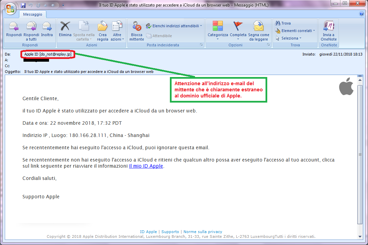The width and height of the screenshot is (368, 245).
Task: Click the Attendibile button
Action: point(159,36)
